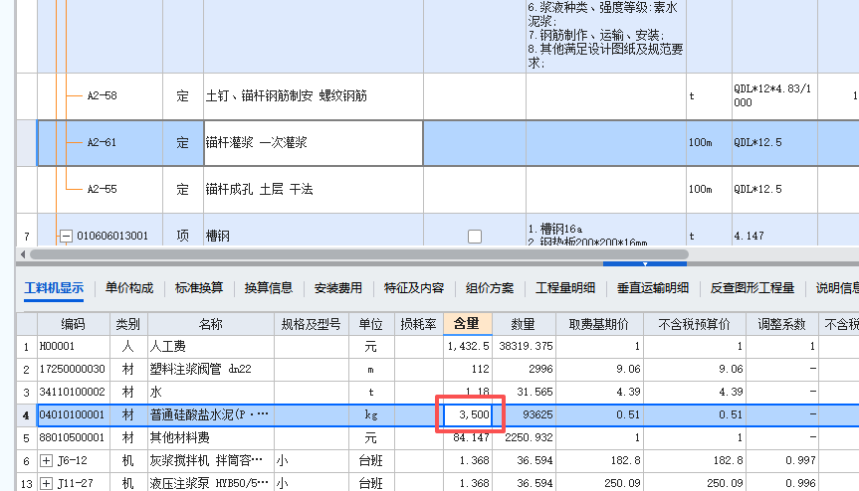This screenshot has width=859, height=491.
Task: Click the left scroll arrow of the horizontal scrollbar
Action: 23,254
